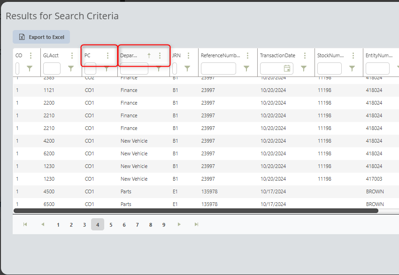The image size is (399, 275).
Task: Click the TransactionDate filter funnel
Action: point(304,69)
